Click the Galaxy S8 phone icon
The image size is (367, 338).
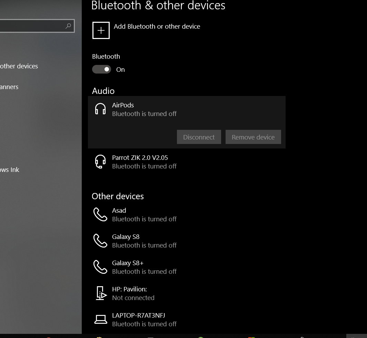[100, 241]
